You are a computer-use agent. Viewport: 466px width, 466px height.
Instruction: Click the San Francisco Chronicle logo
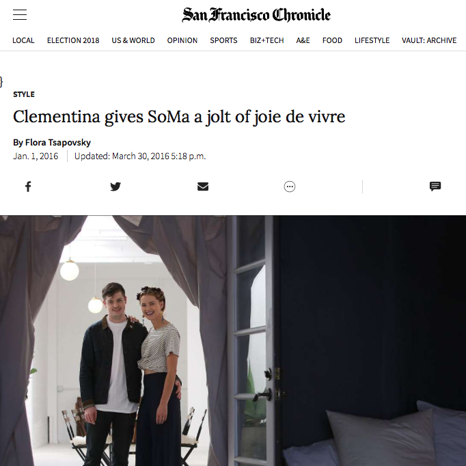pyautogui.click(x=256, y=15)
